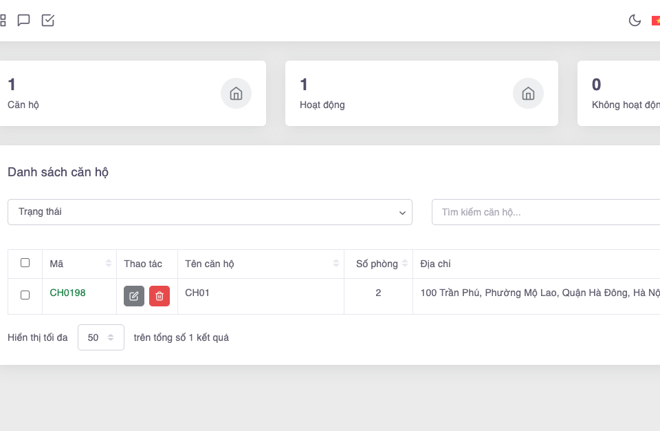
Task: Open apartment code link CH0198
Action: coord(67,293)
